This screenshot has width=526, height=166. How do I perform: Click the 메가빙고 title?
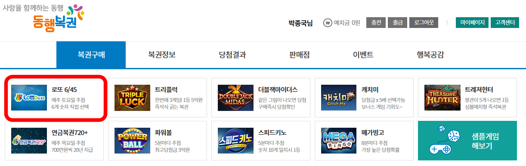click(373, 132)
